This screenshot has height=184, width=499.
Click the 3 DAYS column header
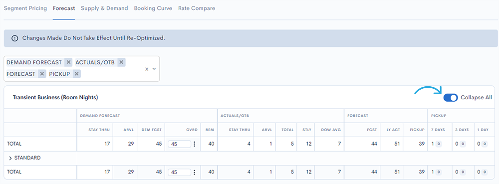[x=462, y=130]
